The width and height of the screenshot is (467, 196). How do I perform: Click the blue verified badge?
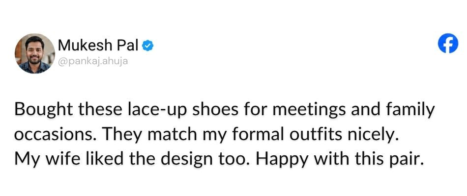pos(148,46)
